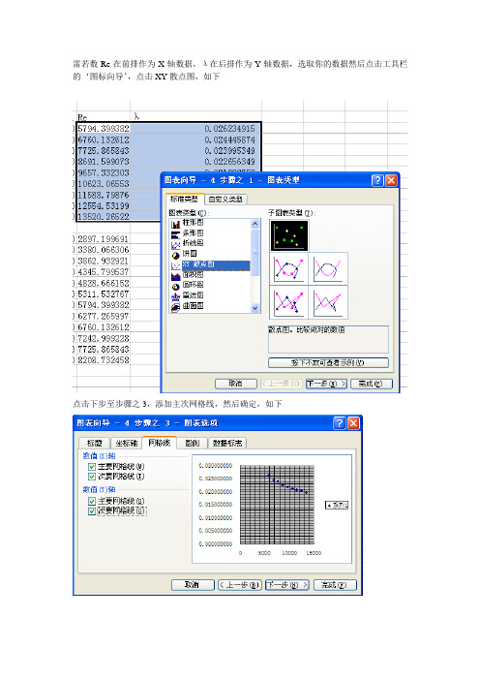The width and height of the screenshot is (480, 680).
Task: Click cell containing 3380.066306
Action: pyautogui.click(x=104, y=250)
